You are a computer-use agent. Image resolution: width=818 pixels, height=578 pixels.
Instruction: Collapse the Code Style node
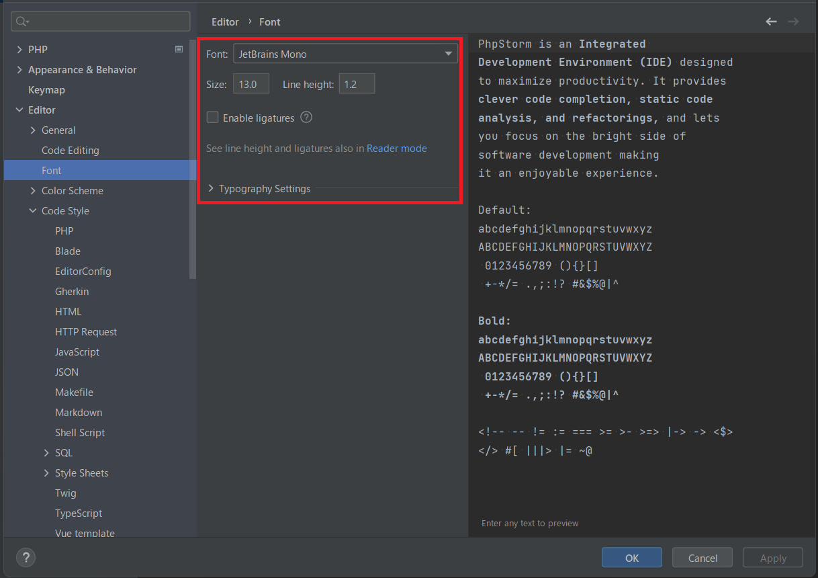tap(33, 211)
